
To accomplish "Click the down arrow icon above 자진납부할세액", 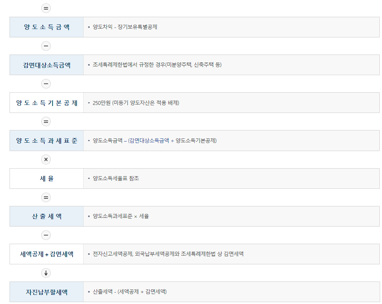I will pyautogui.click(x=46, y=273).
